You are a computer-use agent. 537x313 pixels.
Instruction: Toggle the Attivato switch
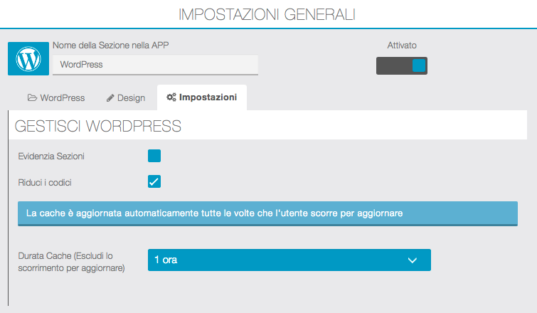click(402, 66)
